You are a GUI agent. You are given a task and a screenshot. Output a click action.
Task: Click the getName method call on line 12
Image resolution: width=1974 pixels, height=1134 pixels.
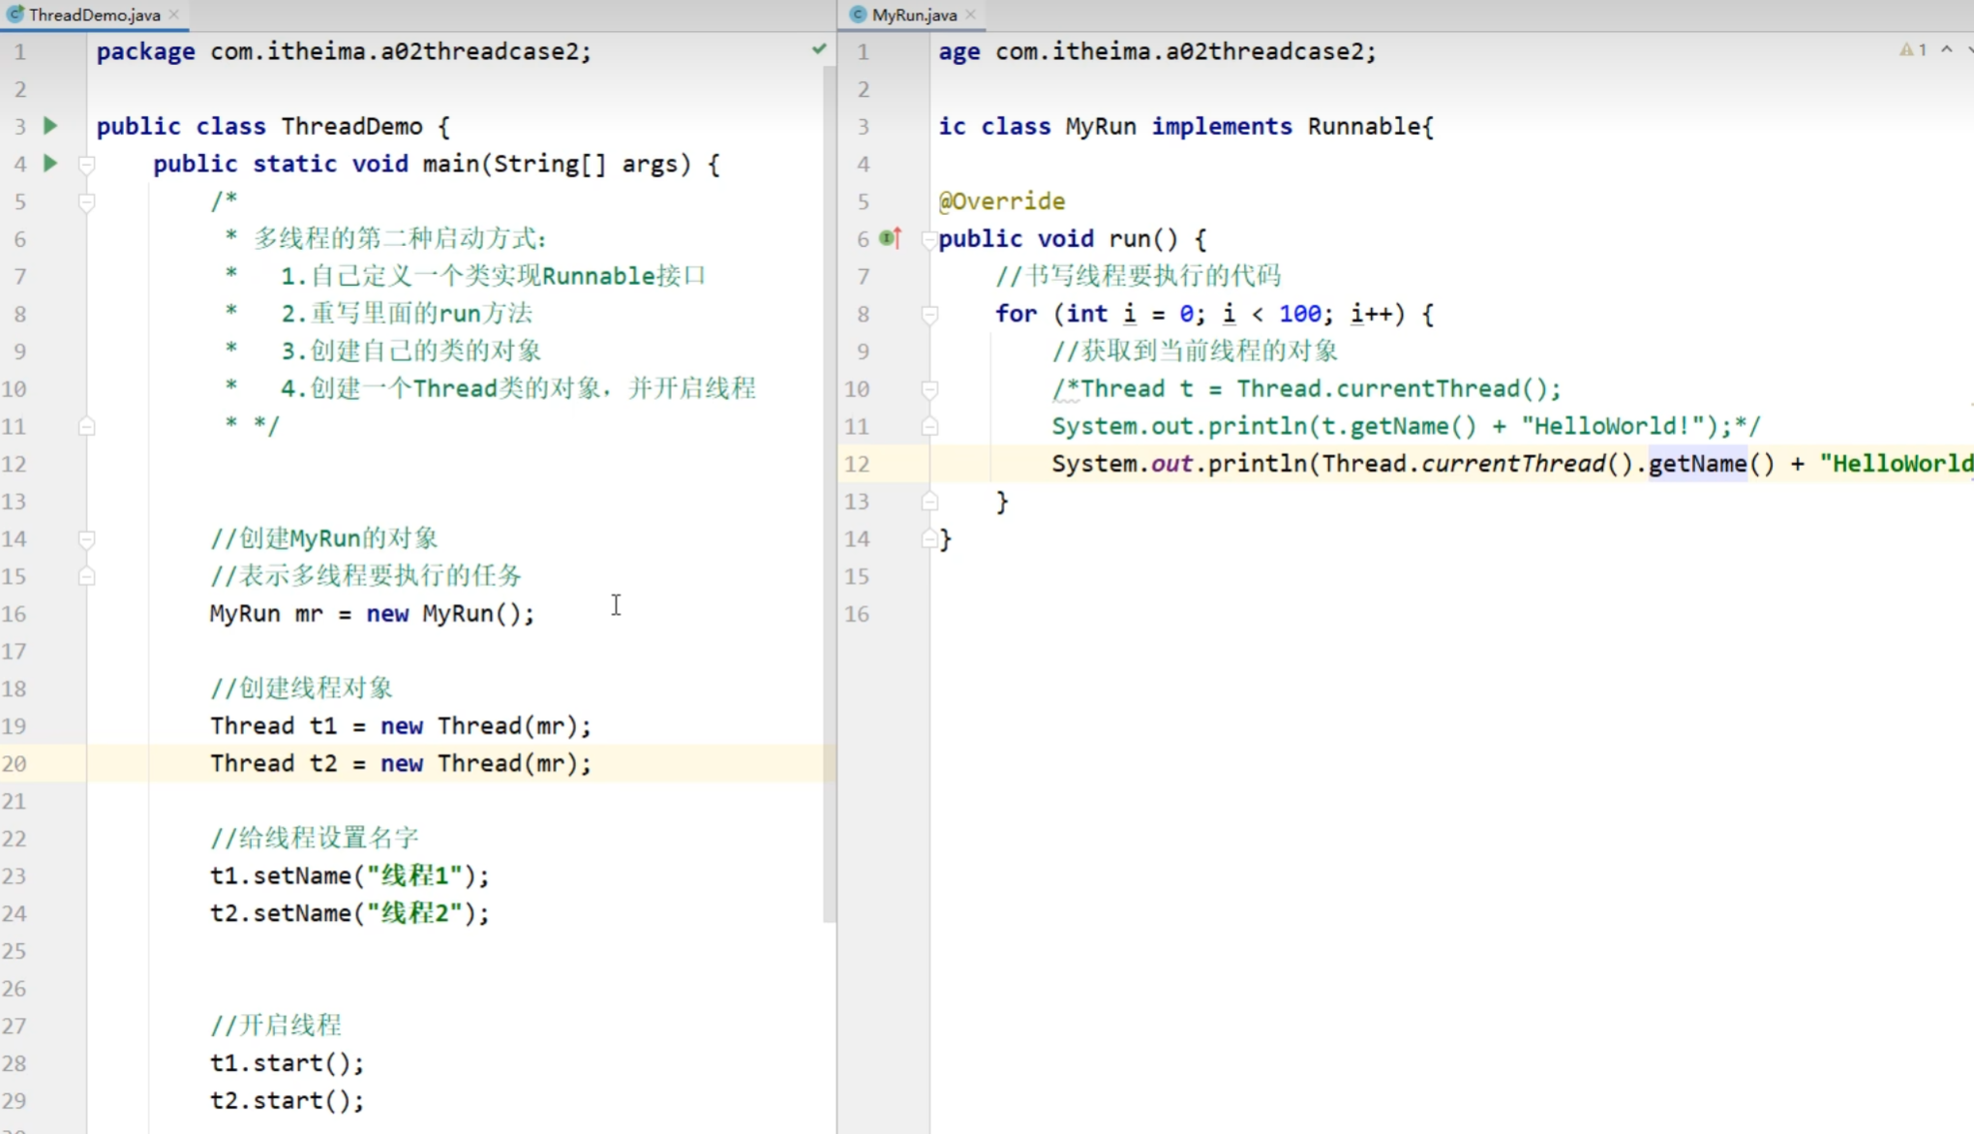1697,464
